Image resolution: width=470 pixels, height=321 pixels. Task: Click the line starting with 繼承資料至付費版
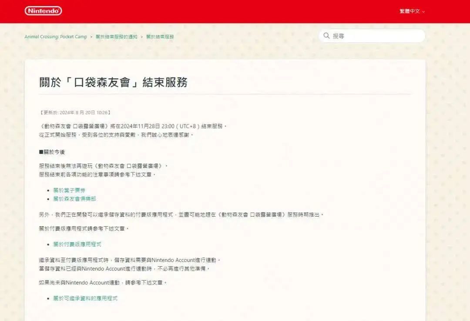tap(130, 260)
